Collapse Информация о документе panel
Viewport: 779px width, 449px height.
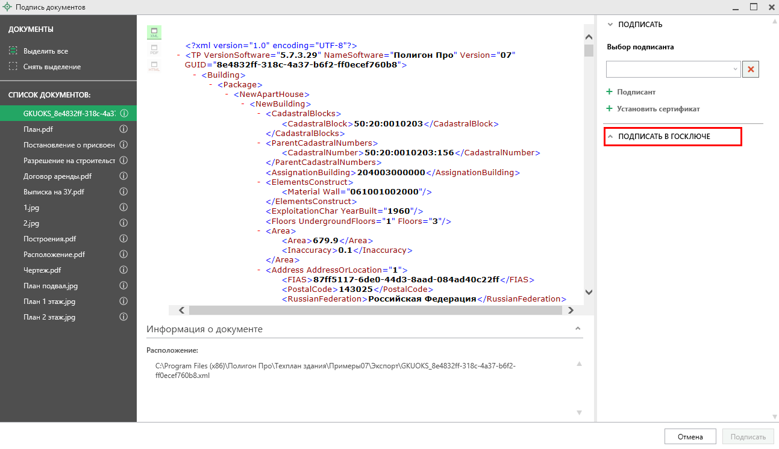tap(578, 329)
